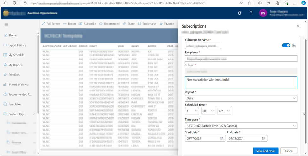This screenshot has height=156, width=308.
Task: Open browser collections icon
Action: (277, 3)
